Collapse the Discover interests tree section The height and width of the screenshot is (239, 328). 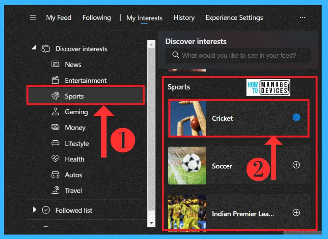(34, 48)
